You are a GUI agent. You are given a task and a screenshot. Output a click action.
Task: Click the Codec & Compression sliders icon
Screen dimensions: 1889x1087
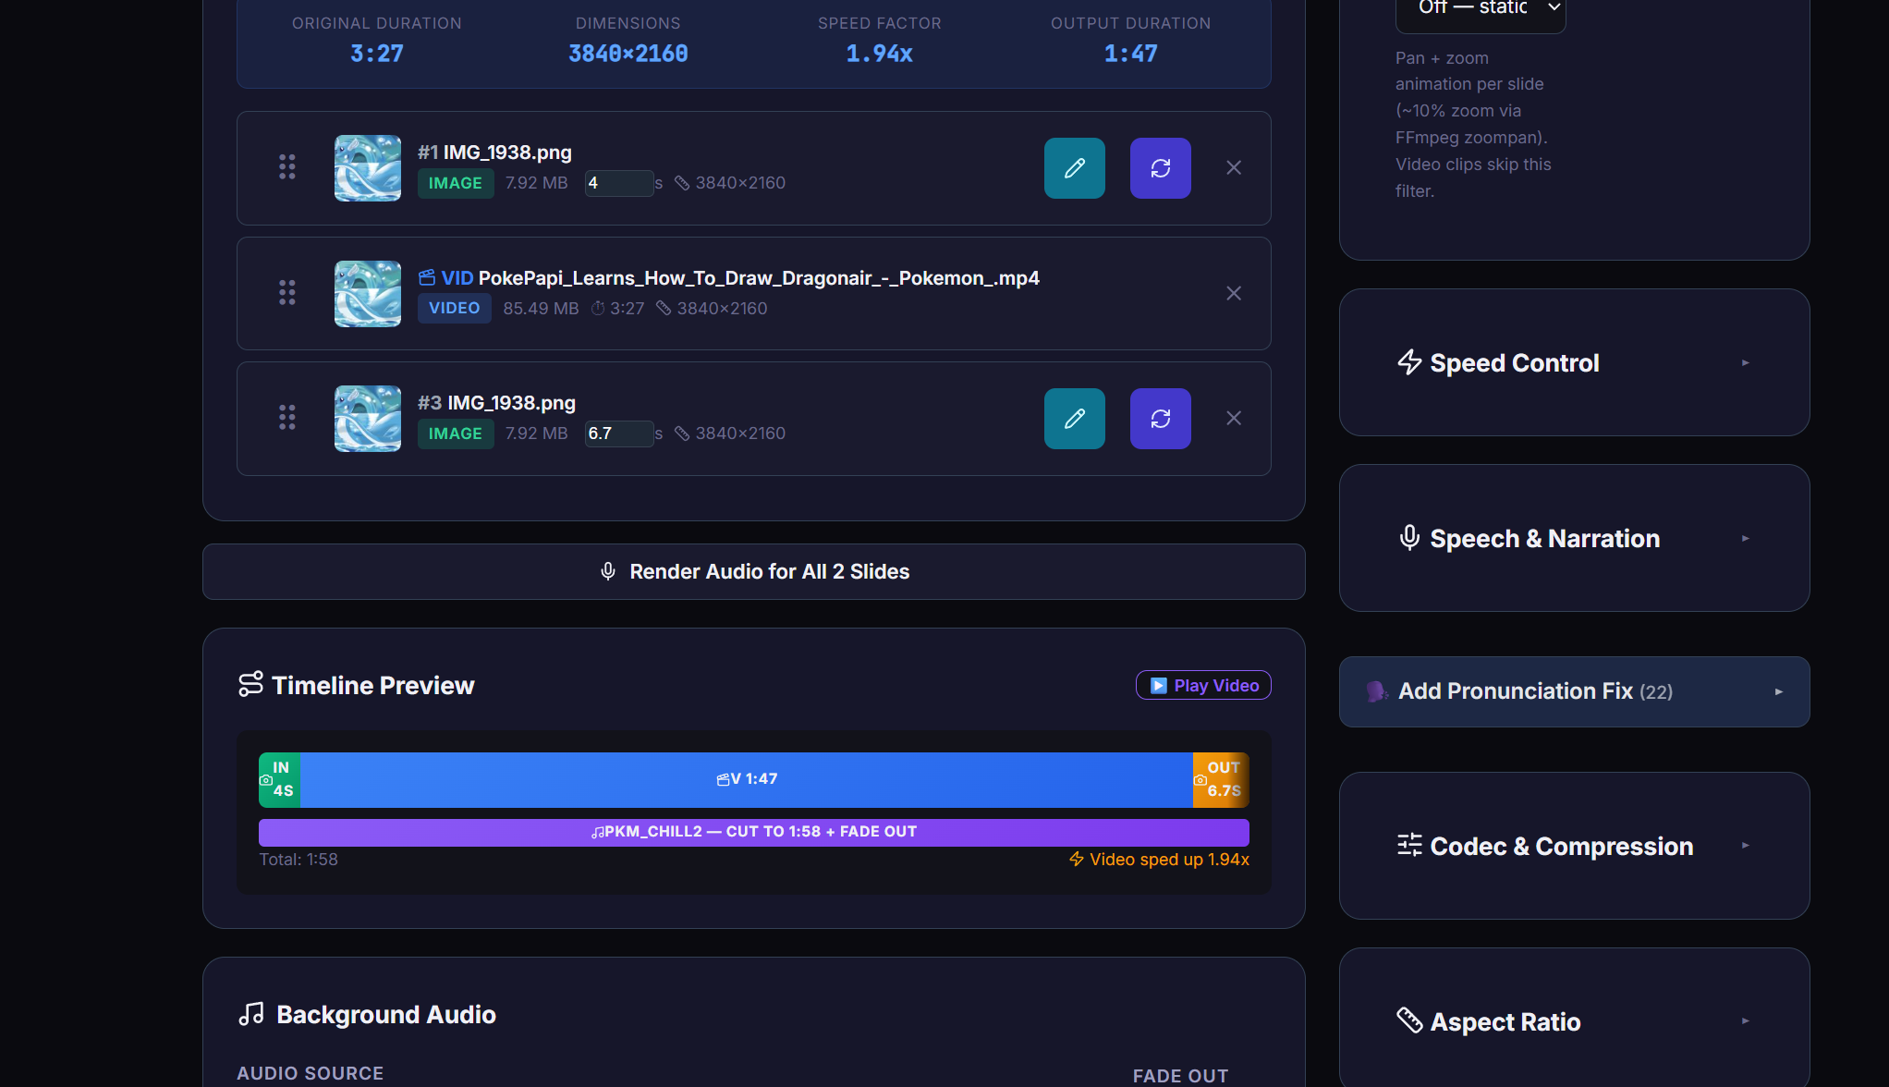point(1409,845)
